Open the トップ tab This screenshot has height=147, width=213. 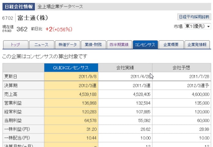(16, 45)
